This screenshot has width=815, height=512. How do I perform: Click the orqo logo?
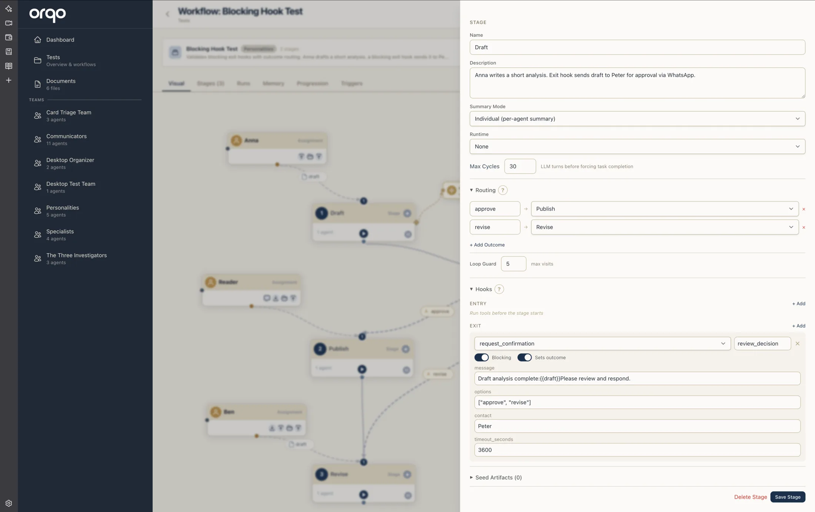47,14
